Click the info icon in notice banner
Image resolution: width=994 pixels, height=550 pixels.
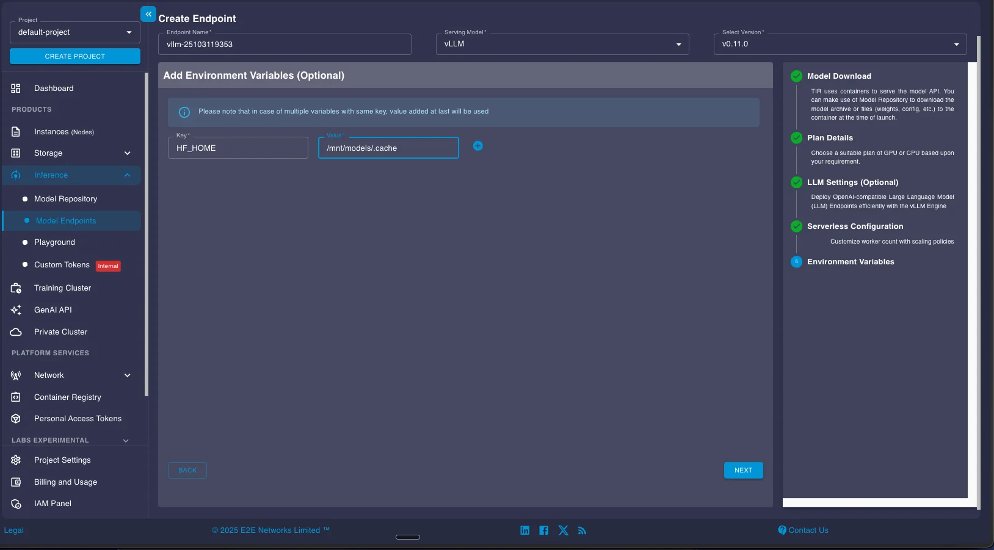[x=184, y=112]
